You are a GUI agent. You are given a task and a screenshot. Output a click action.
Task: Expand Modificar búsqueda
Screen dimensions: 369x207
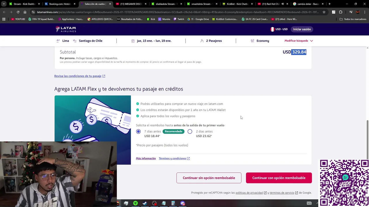[299, 41]
